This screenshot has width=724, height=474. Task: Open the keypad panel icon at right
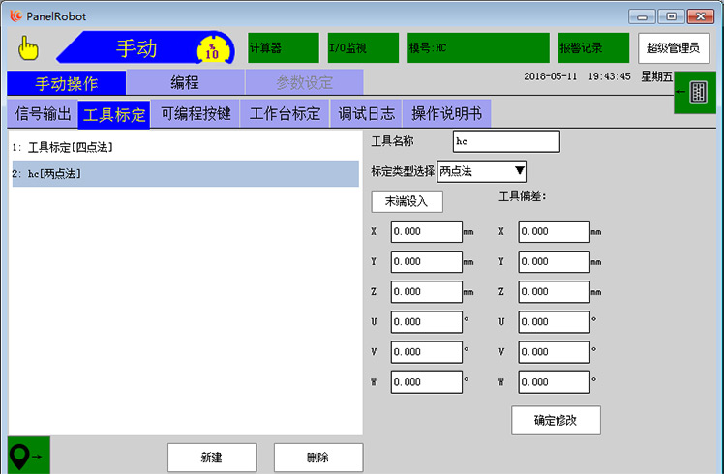(x=697, y=92)
